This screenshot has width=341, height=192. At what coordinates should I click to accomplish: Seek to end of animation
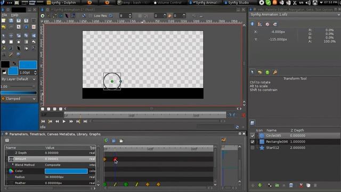[x=85, y=122]
